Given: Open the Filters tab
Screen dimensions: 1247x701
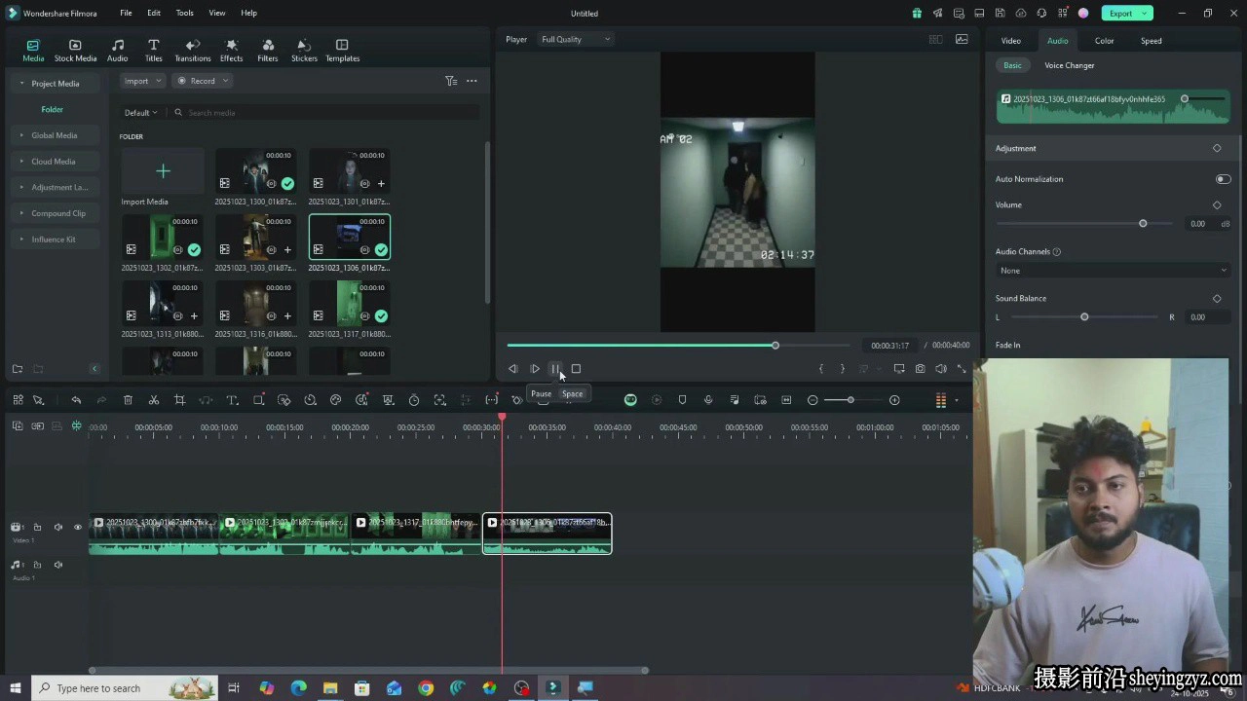Looking at the screenshot, I should coord(268,51).
